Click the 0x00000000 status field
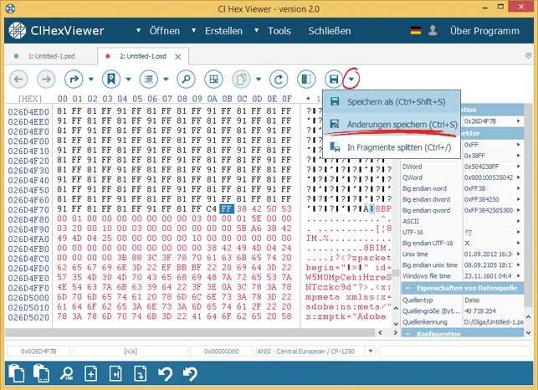Viewport: 538px width, 390px height. pyautogui.click(x=222, y=352)
